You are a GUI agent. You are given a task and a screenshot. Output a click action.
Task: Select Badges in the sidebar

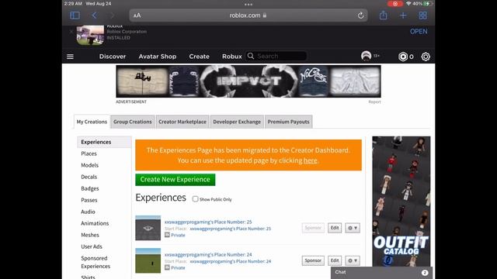[x=90, y=188]
